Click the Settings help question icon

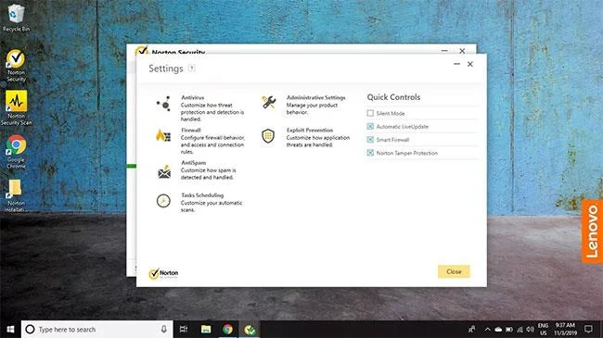click(x=191, y=69)
